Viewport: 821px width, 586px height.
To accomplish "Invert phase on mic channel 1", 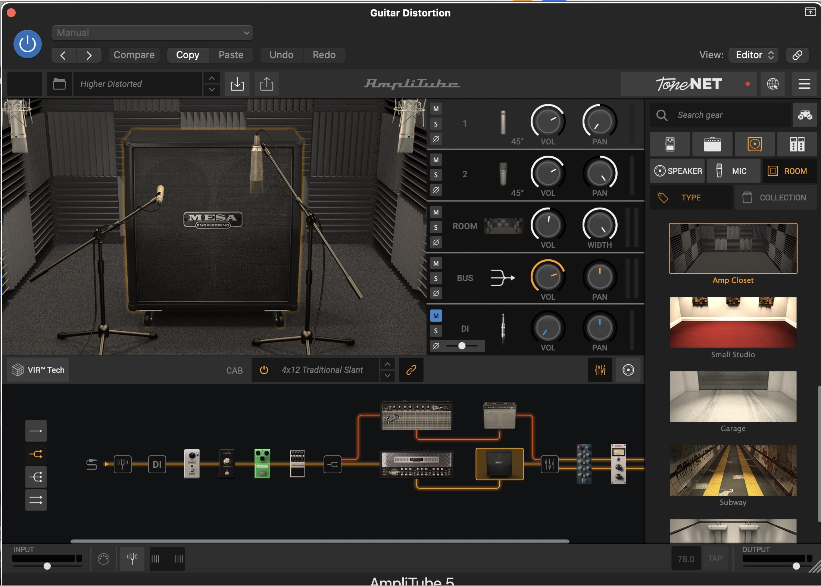I will 436,139.
